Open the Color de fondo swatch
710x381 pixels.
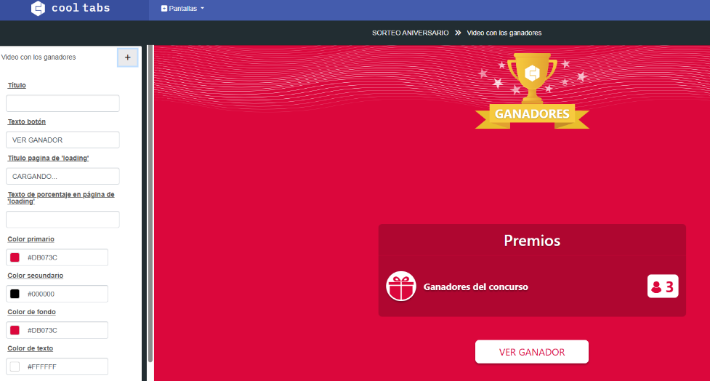click(15, 330)
